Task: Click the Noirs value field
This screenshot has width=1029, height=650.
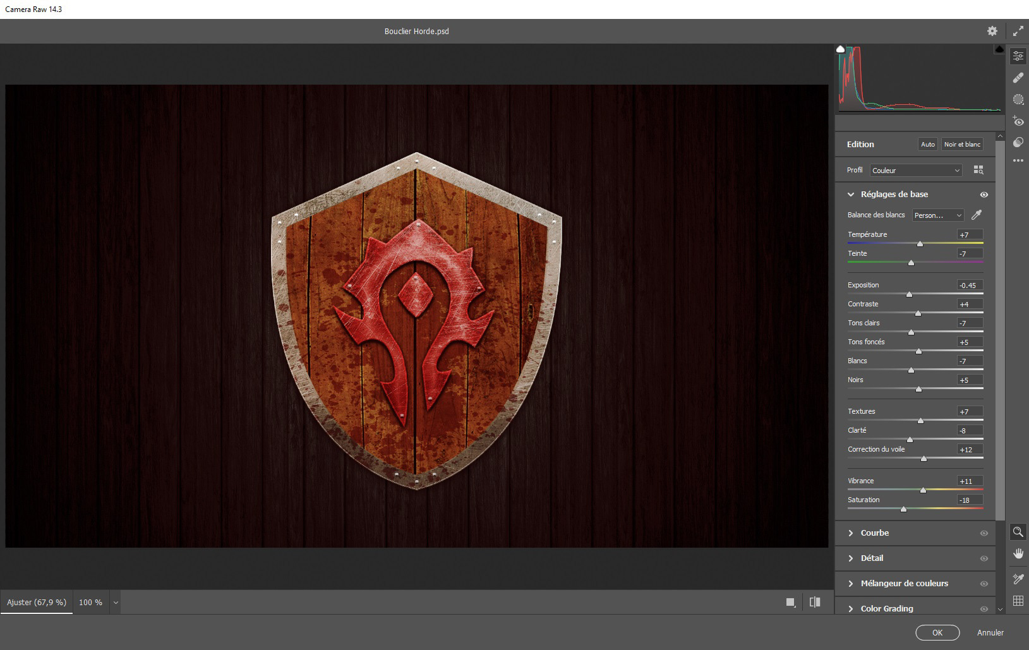Action: point(970,380)
